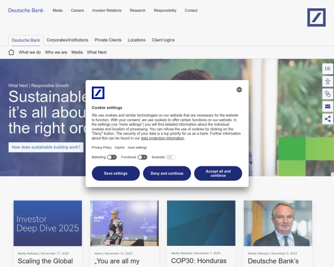This screenshot has height=267, width=334.
Task: Click the 'Deny and continue' button
Action: pos(167,173)
